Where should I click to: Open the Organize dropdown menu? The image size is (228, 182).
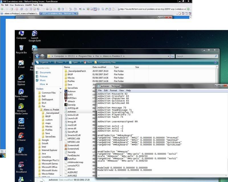(44, 62)
